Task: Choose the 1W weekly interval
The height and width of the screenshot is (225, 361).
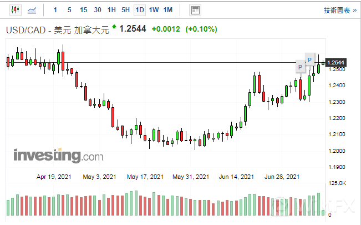Action: [x=154, y=10]
